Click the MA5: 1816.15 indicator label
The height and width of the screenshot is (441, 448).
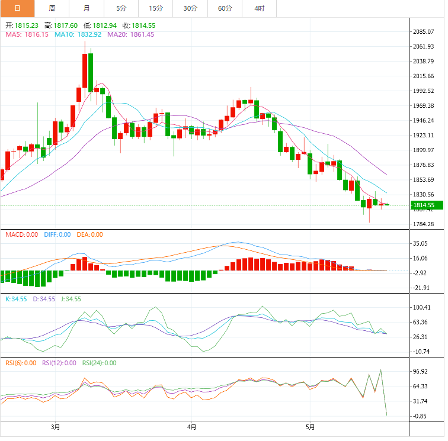coord(27,34)
